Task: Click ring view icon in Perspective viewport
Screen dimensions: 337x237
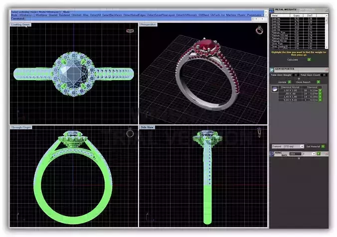Action: tap(259, 30)
